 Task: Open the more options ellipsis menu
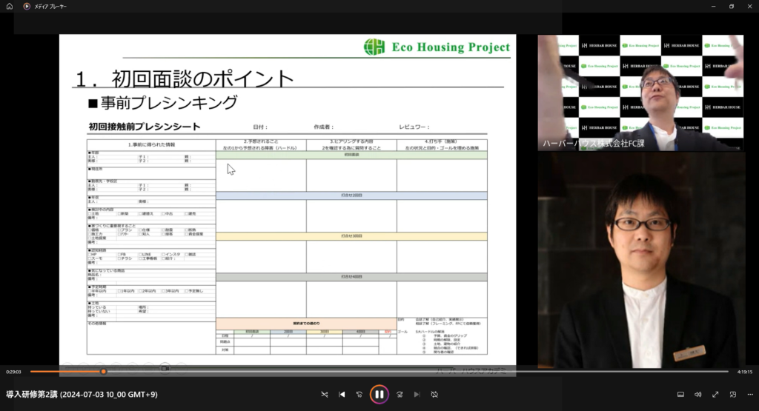tap(749, 395)
